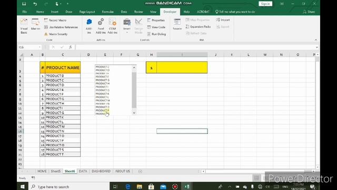Select the yellow cell I3
Viewport: 337px width, 190px height.
coord(182,68)
